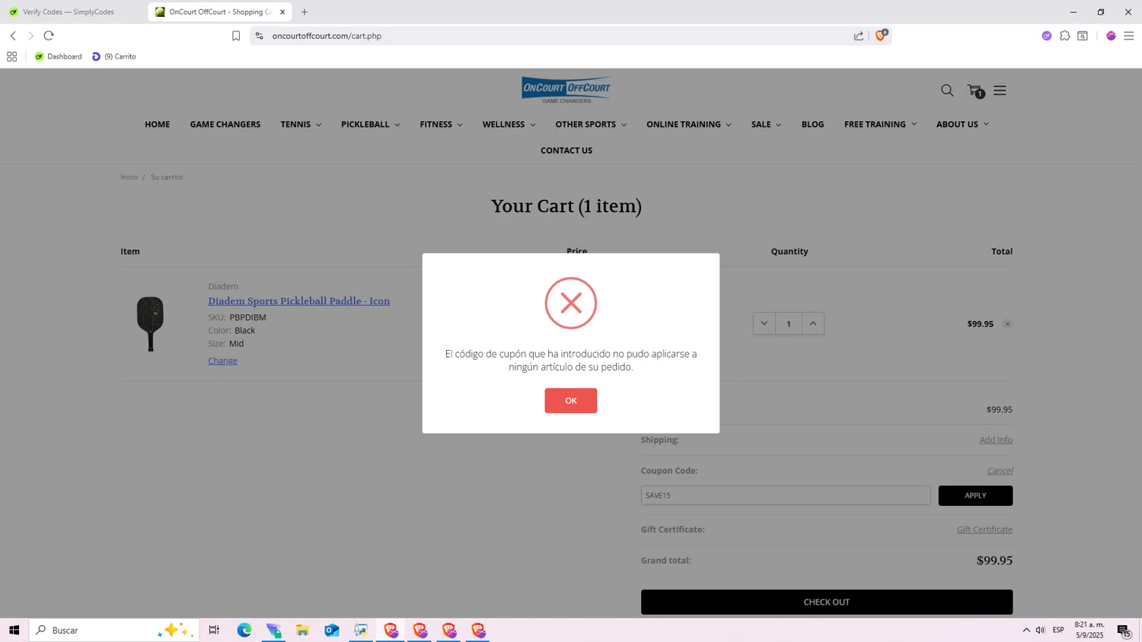1142x642 pixels.
Task: Open Dashboard bookmark
Action: [58, 56]
